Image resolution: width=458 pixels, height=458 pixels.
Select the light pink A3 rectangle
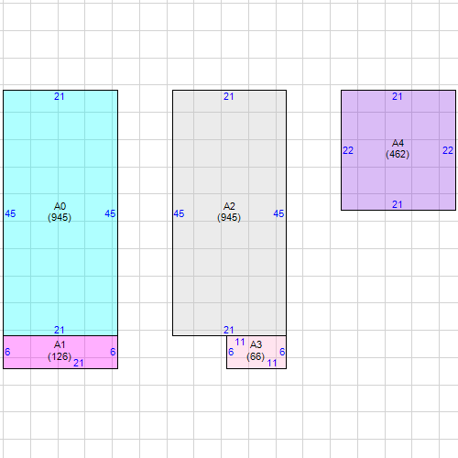click(256, 353)
